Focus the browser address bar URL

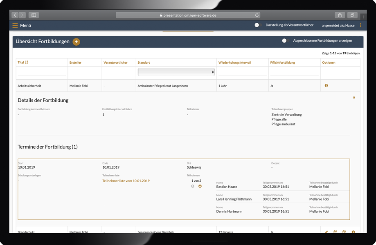point(188,15)
